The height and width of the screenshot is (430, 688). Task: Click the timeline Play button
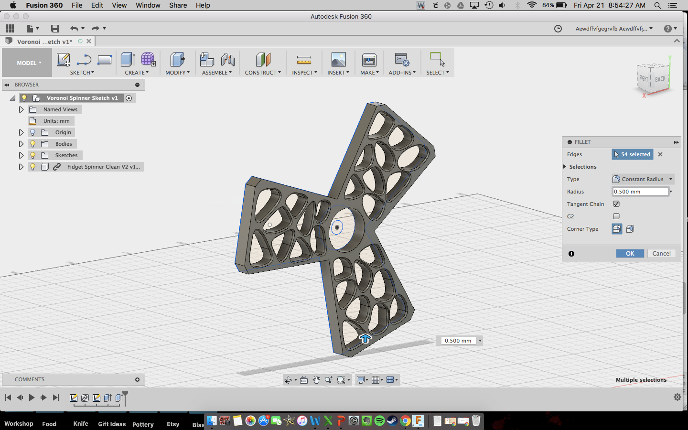point(32,398)
